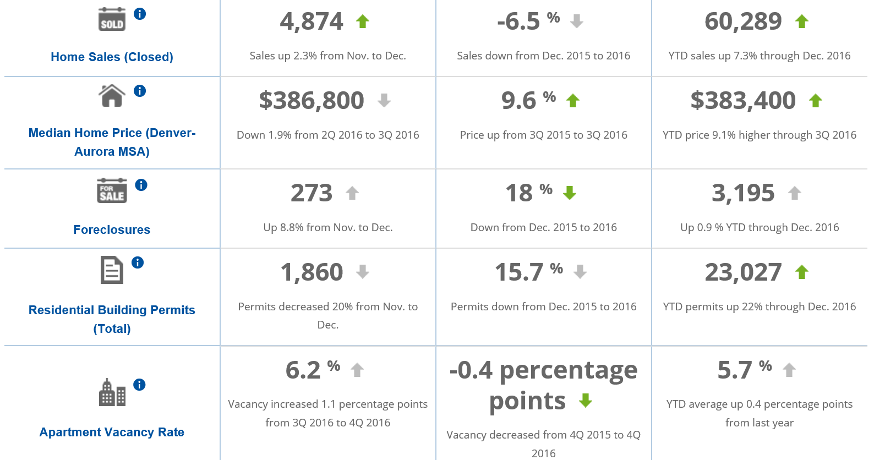Screen dimensions: 874x460
Task: Follow the Apartment Vacancy Rate link
Action: tap(112, 432)
